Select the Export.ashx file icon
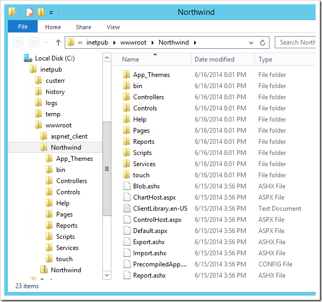The image size is (322, 302). click(127, 241)
